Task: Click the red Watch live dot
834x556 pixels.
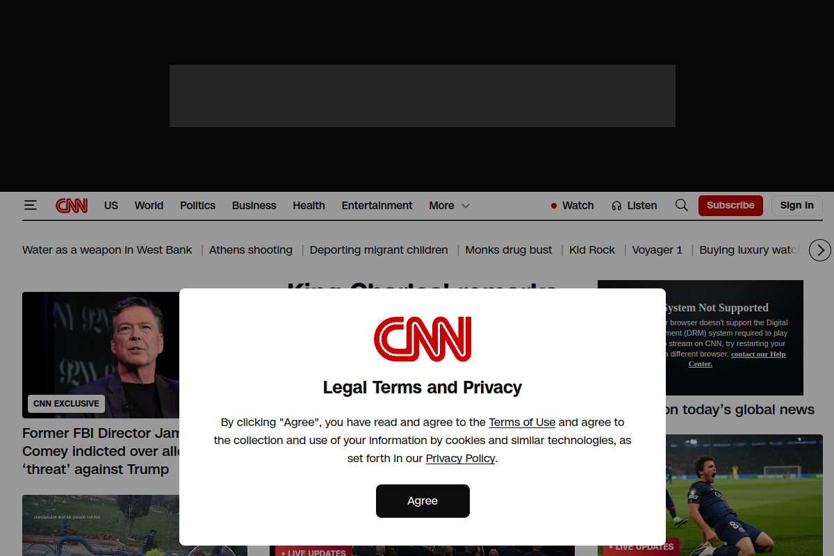Action: coord(554,206)
